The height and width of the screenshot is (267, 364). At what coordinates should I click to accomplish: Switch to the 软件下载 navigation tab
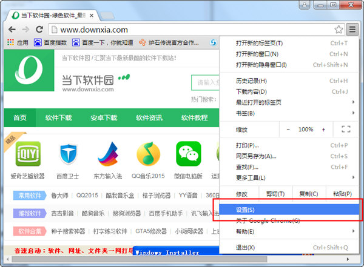pos(59,117)
